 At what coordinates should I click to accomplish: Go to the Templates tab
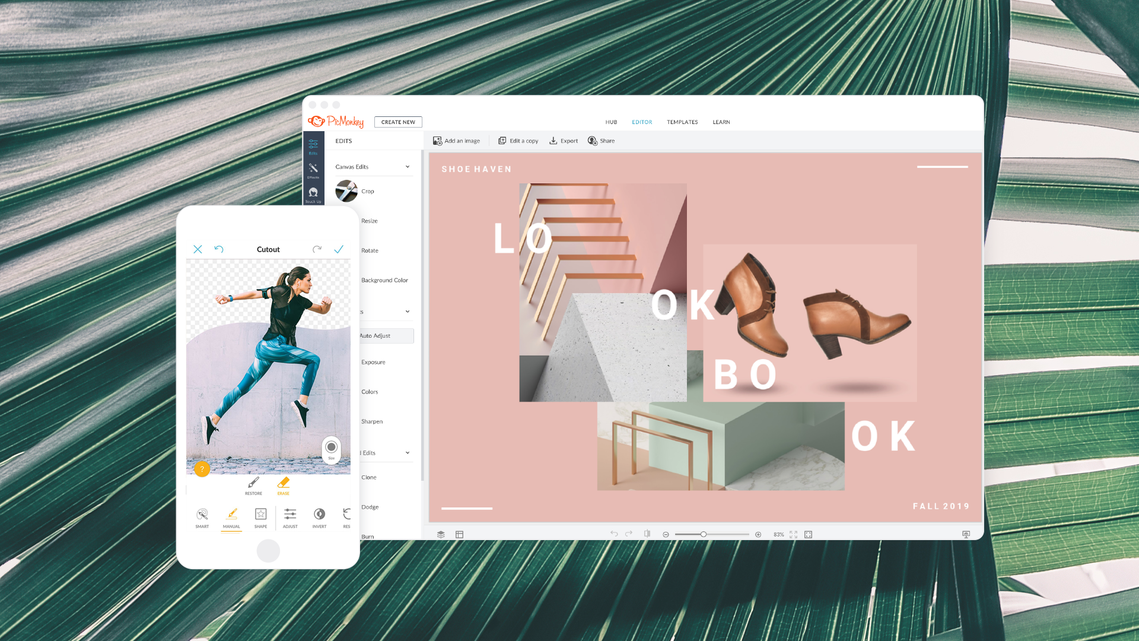click(682, 122)
